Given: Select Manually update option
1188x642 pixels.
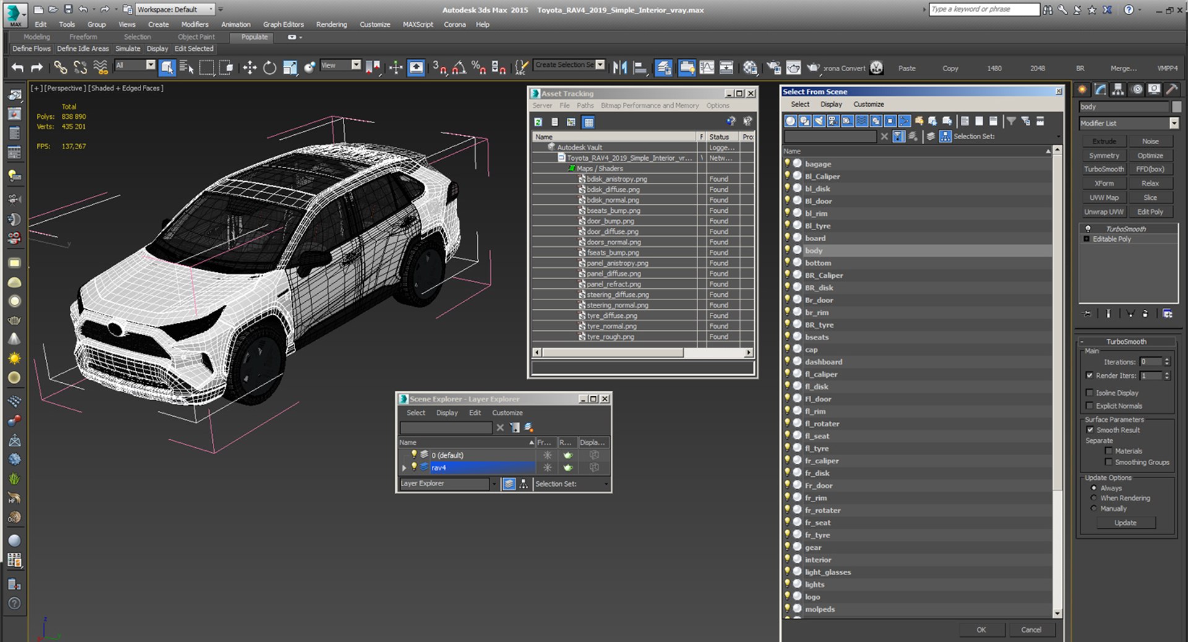Looking at the screenshot, I should coord(1093,508).
